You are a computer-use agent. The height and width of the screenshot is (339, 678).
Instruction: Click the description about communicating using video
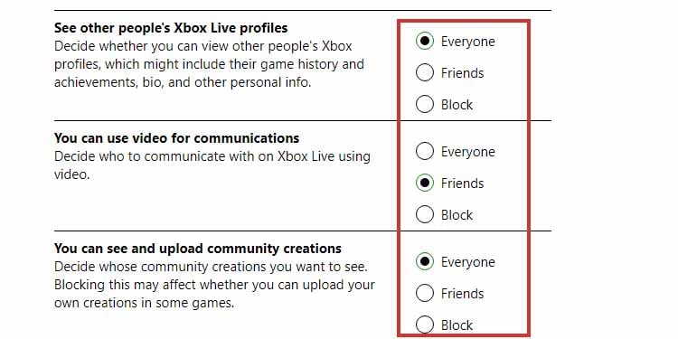pyautogui.click(x=212, y=165)
